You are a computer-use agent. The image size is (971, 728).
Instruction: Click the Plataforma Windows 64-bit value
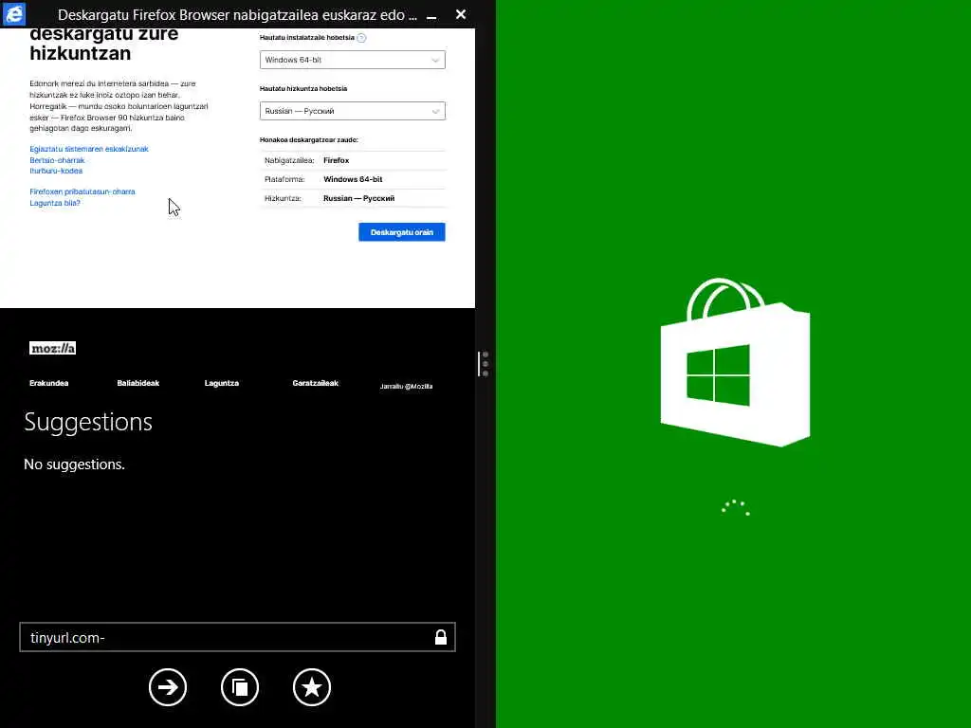[353, 179]
